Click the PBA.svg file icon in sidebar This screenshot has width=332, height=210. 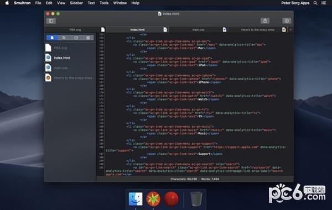(48, 48)
